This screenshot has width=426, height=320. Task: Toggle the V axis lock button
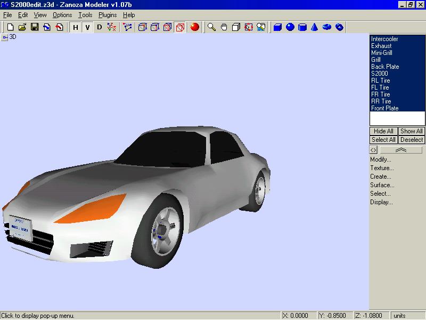[x=87, y=27]
